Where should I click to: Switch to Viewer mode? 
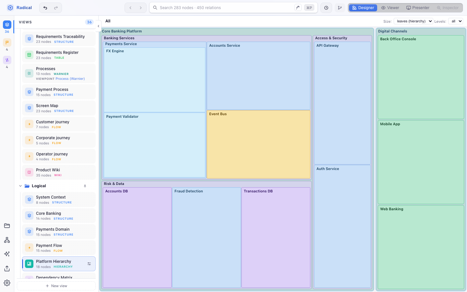(x=390, y=8)
